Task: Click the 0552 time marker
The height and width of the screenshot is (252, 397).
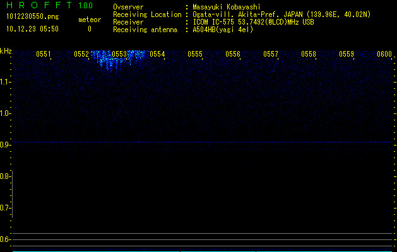Action: pos(81,54)
